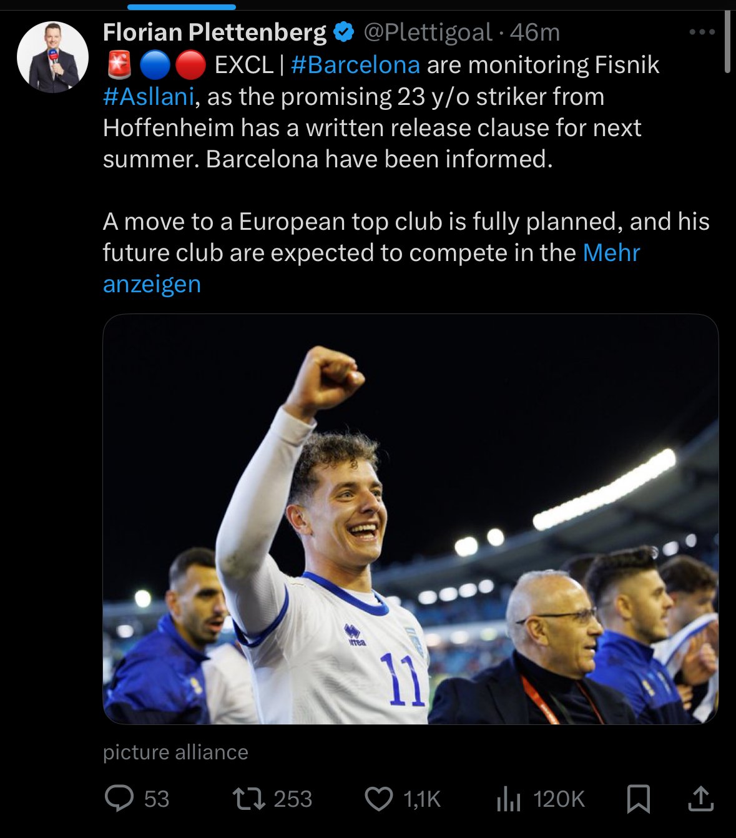Click the Florian Plettenberg display name
Screen dimensions: 736x838
click(215, 32)
